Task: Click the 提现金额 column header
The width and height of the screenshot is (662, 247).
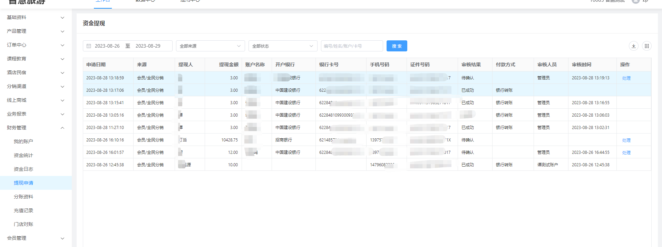Action: coord(228,65)
